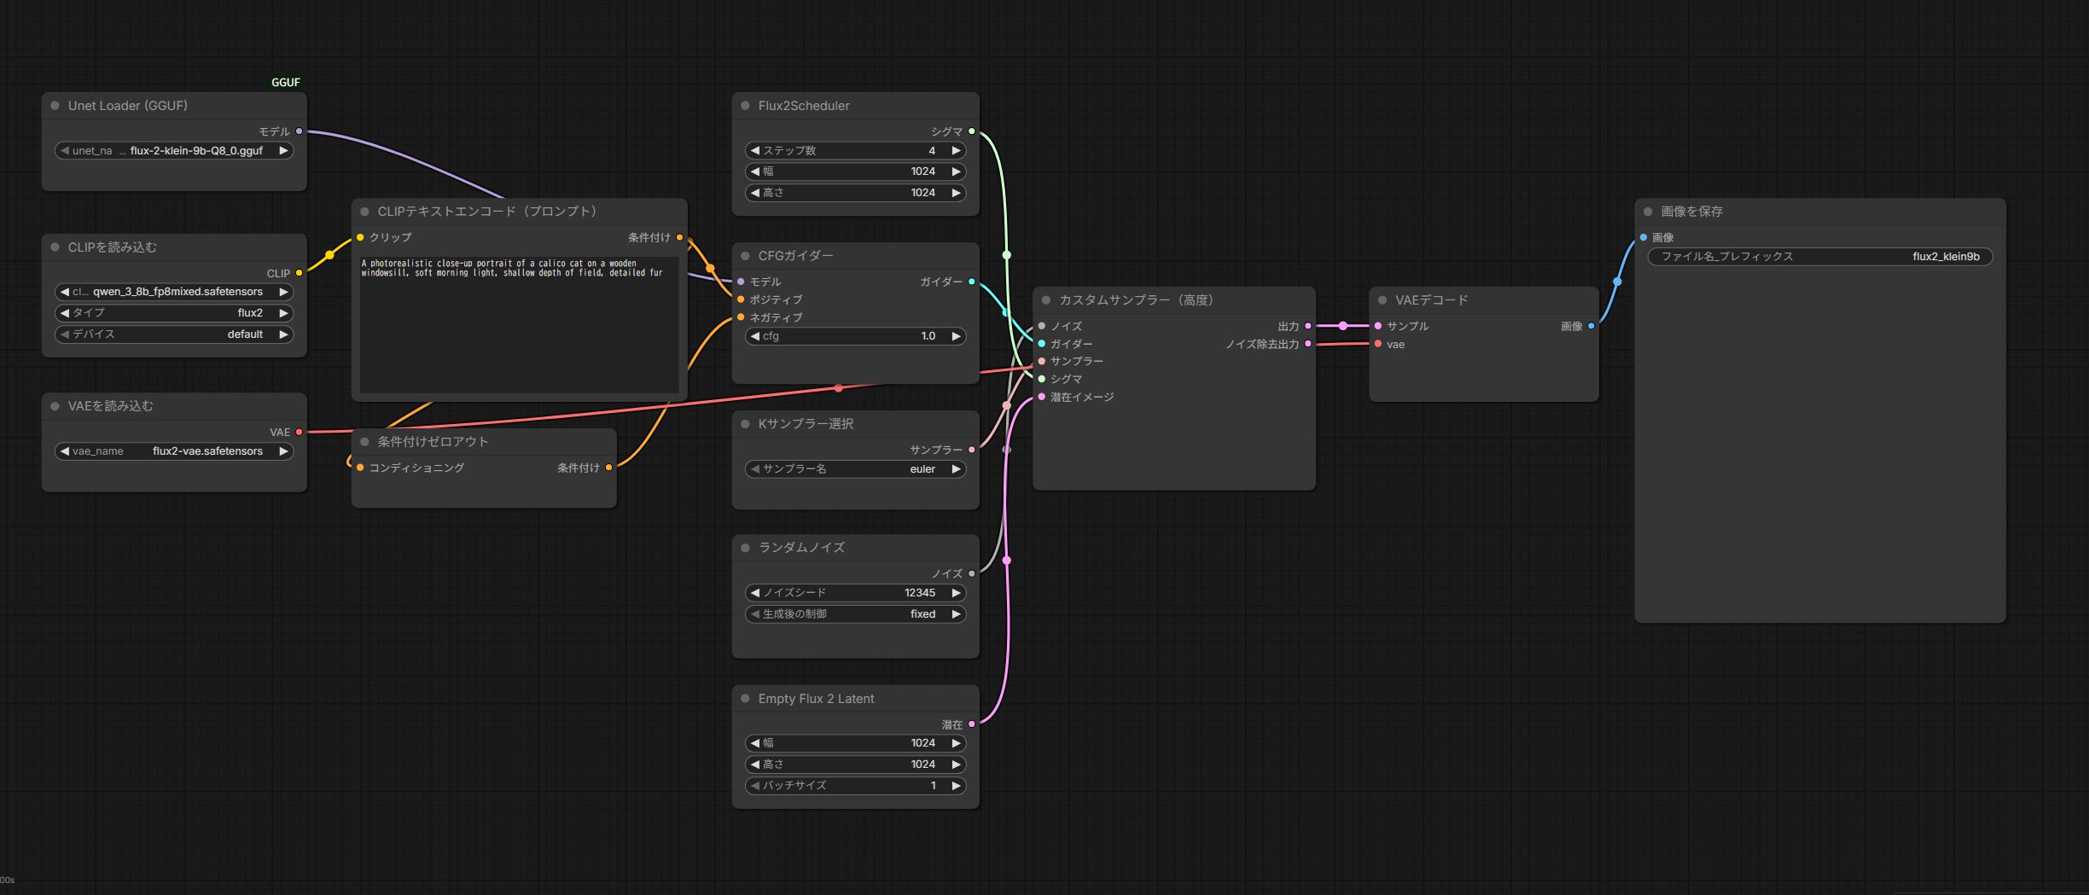This screenshot has height=895, width=2089.
Task: Collapse the ランダムノイズ node via title dot
Action: (745, 548)
